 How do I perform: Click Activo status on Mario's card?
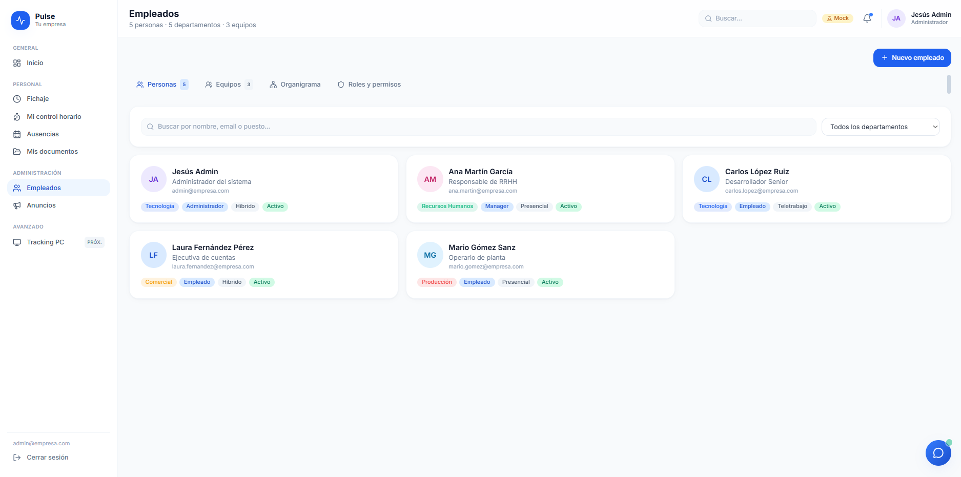pyautogui.click(x=550, y=282)
